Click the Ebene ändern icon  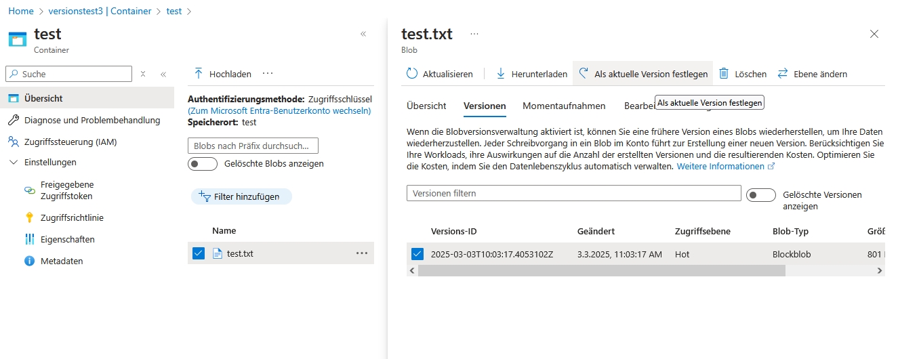783,74
